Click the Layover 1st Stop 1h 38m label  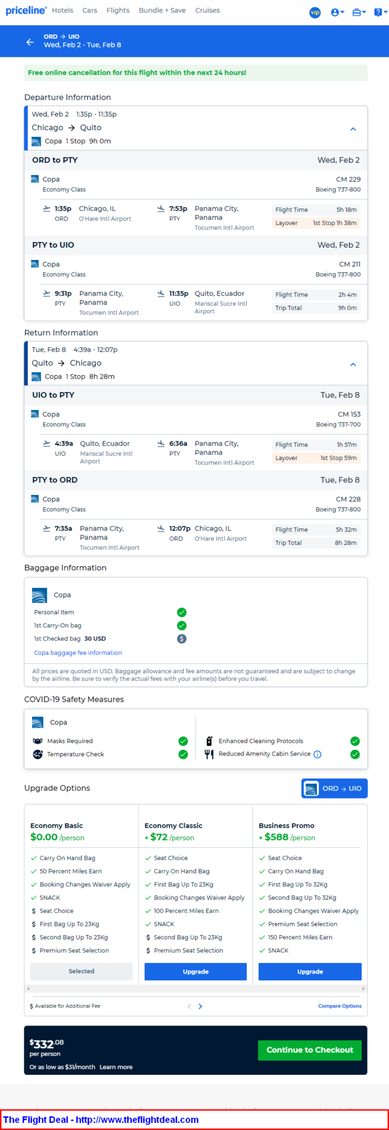316,223
